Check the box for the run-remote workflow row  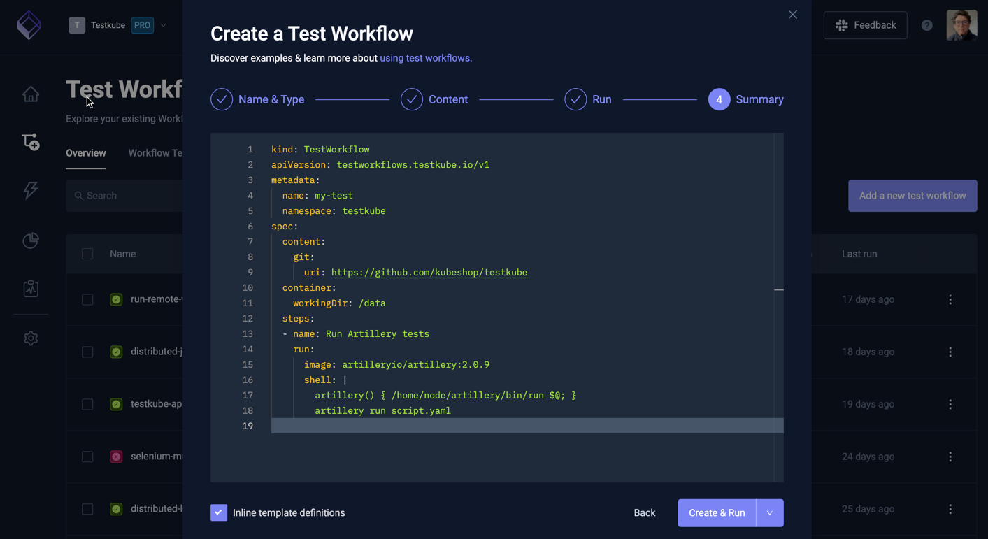tap(87, 299)
